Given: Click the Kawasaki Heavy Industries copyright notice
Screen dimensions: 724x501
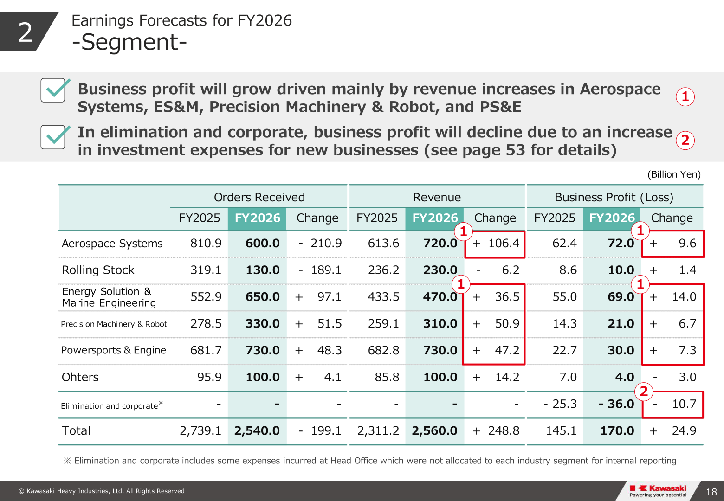Looking at the screenshot, I should [102, 491].
